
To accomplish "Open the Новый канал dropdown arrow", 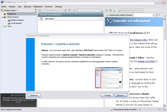I will coord(17,10).
